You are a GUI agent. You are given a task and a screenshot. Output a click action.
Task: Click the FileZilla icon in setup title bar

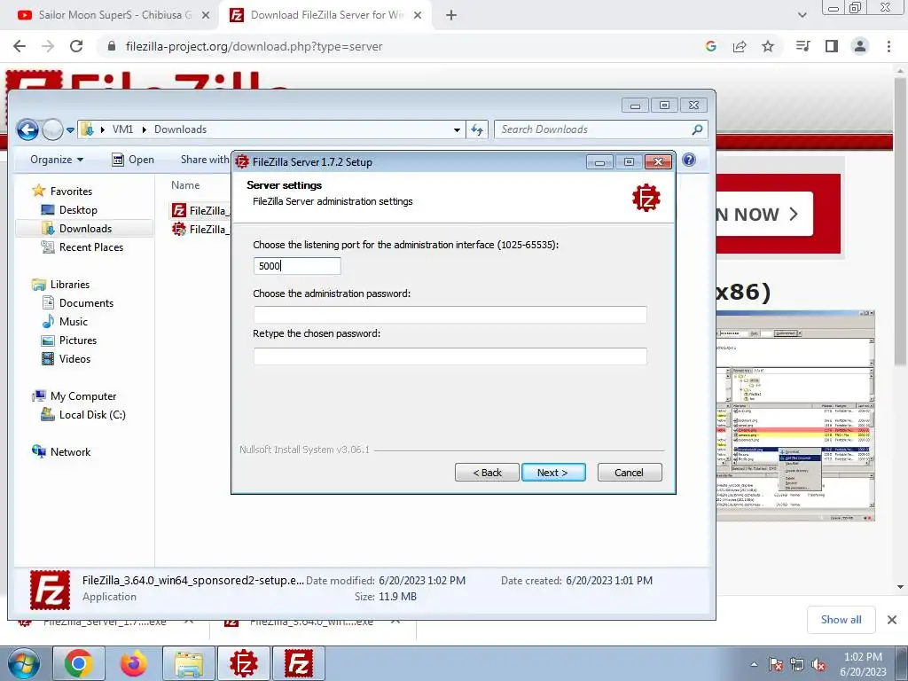(x=242, y=162)
